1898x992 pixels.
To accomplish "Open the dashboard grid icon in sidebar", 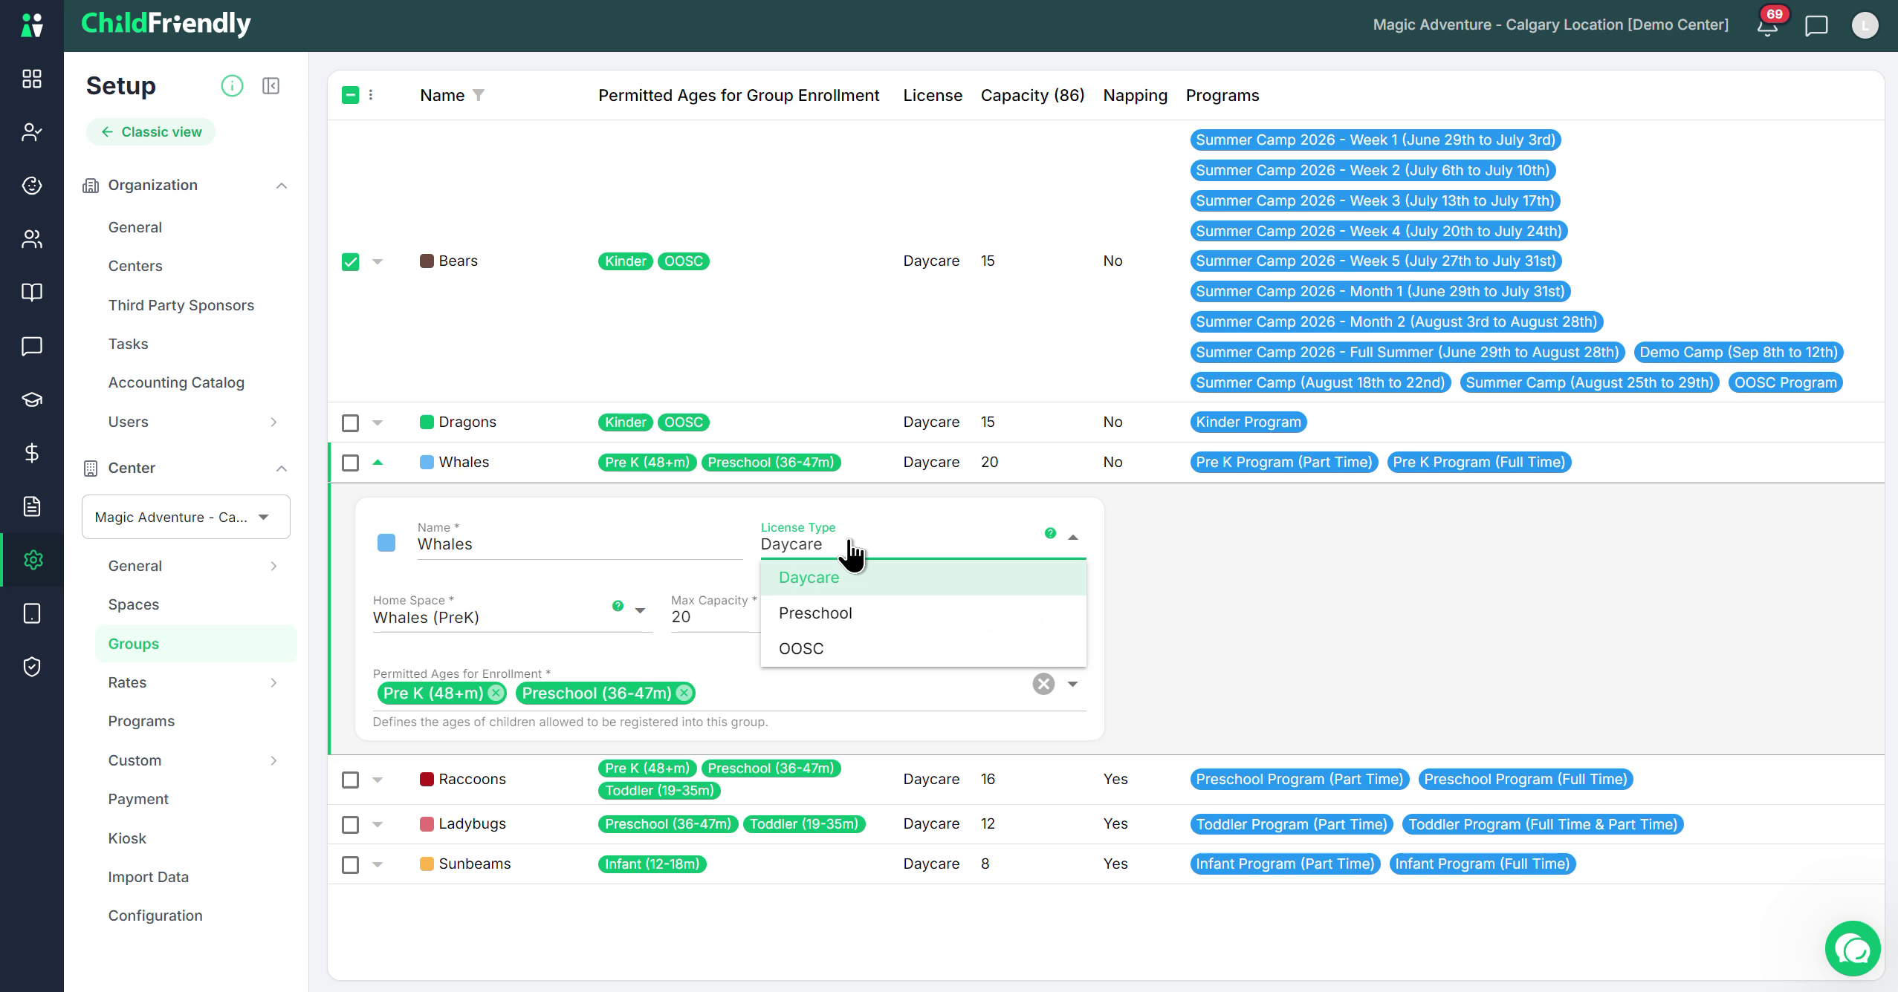I will tap(32, 79).
